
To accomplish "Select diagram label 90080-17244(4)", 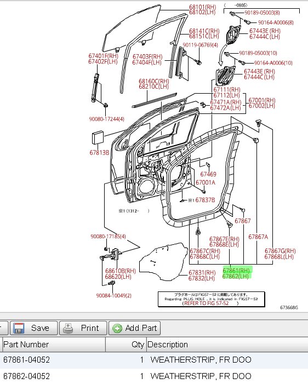I will (106, 119).
